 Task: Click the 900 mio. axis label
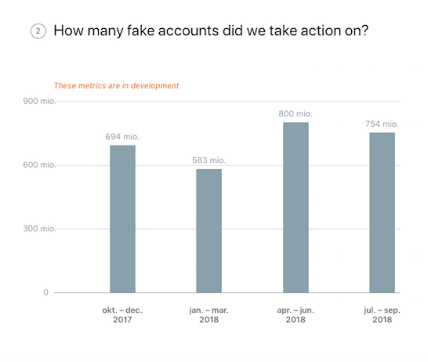pyautogui.click(x=39, y=101)
